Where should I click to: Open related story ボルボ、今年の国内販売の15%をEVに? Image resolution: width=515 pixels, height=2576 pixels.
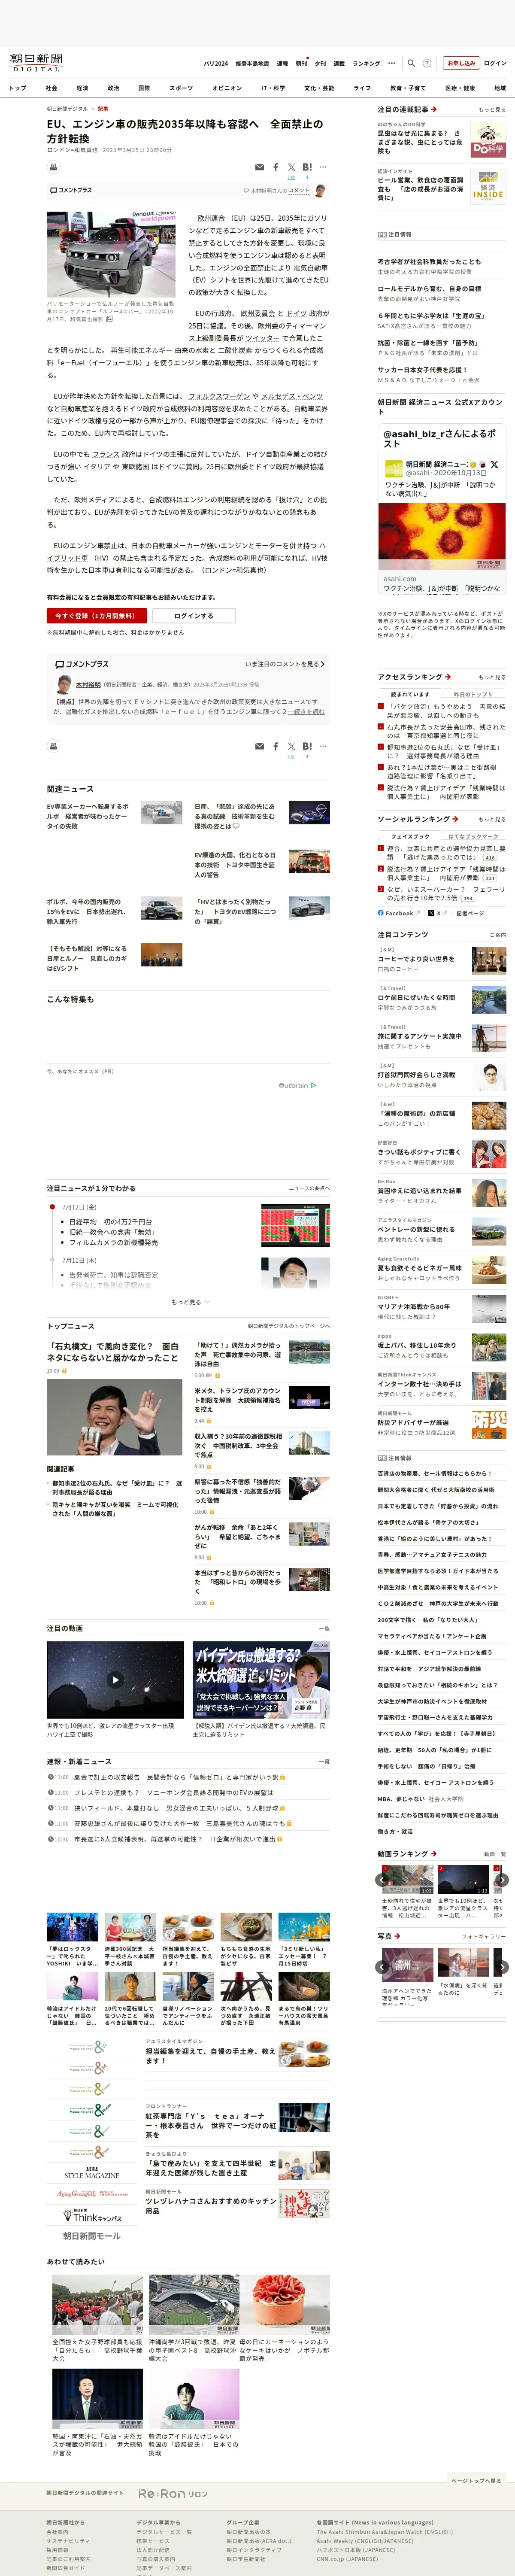coord(88,912)
